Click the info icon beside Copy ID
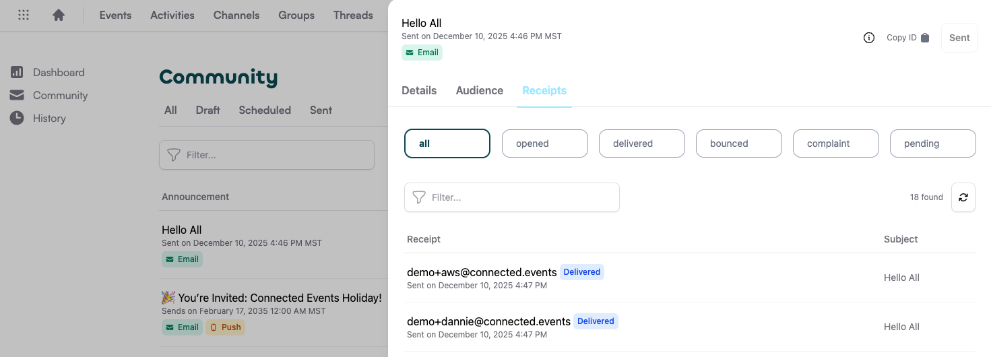The height and width of the screenshot is (357, 991). coord(869,38)
